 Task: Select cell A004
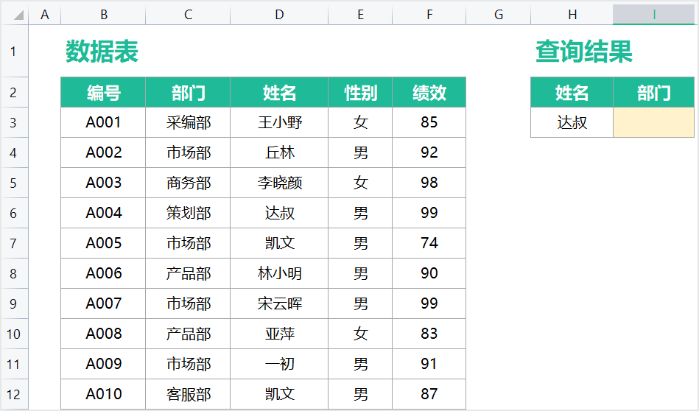103,213
